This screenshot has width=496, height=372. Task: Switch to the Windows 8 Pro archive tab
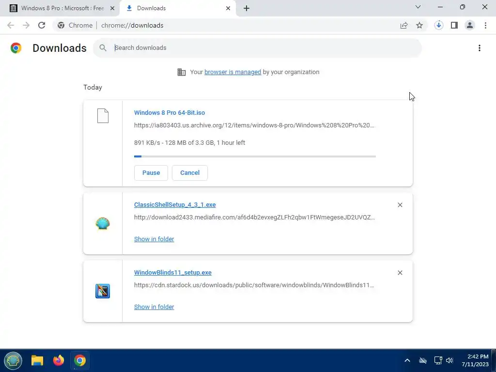[x=60, y=8]
